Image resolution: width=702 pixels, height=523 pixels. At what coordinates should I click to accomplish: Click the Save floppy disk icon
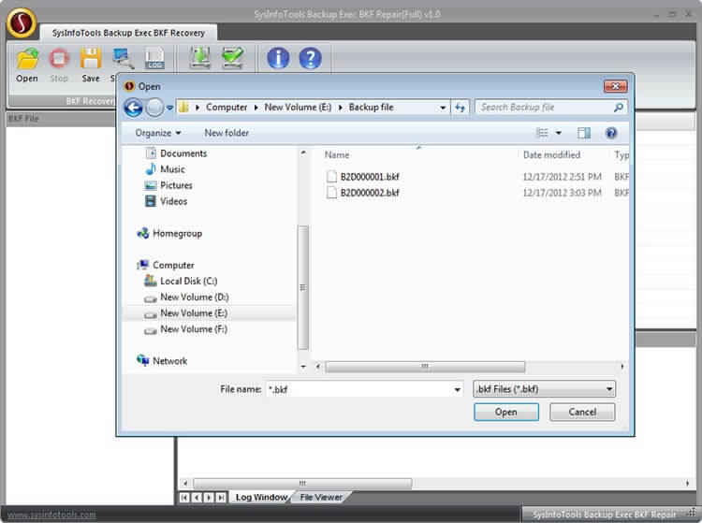pyautogui.click(x=91, y=59)
